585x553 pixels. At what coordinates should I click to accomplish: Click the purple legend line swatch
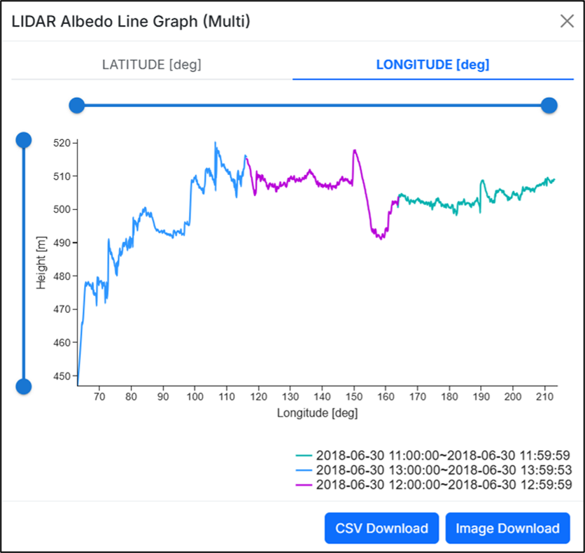tap(304, 484)
